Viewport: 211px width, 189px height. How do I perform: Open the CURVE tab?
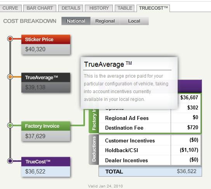pyautogui.click(x=10, y=8)
